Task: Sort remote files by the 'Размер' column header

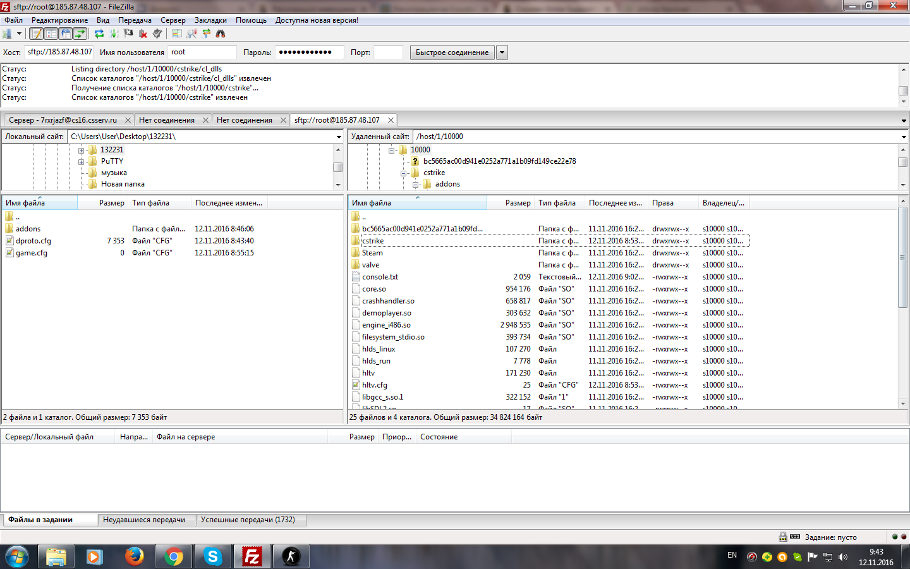Action: (511, 203)
